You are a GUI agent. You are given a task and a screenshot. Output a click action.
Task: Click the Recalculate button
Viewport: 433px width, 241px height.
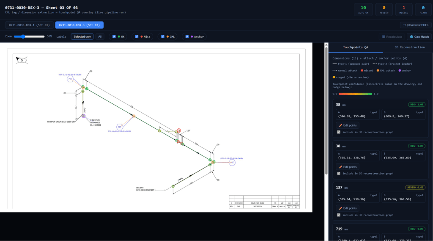[x=392, y=36]
